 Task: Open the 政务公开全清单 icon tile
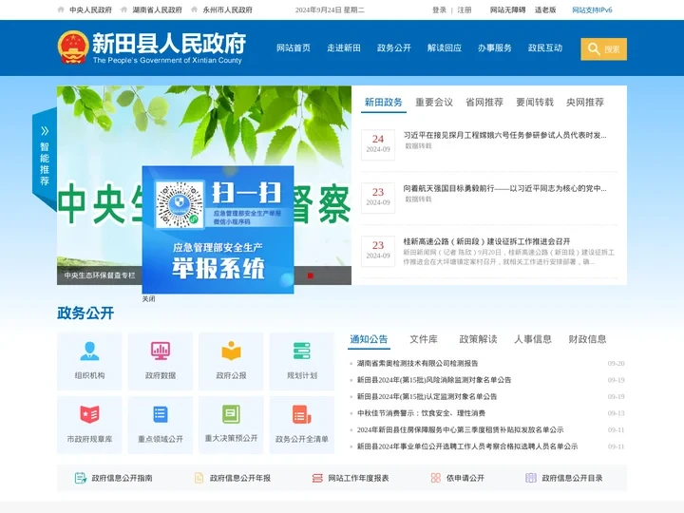coord(302,425)
